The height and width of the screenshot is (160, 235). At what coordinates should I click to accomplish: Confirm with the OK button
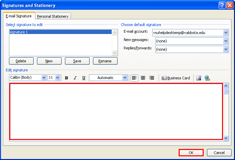(x=191, y=153)
